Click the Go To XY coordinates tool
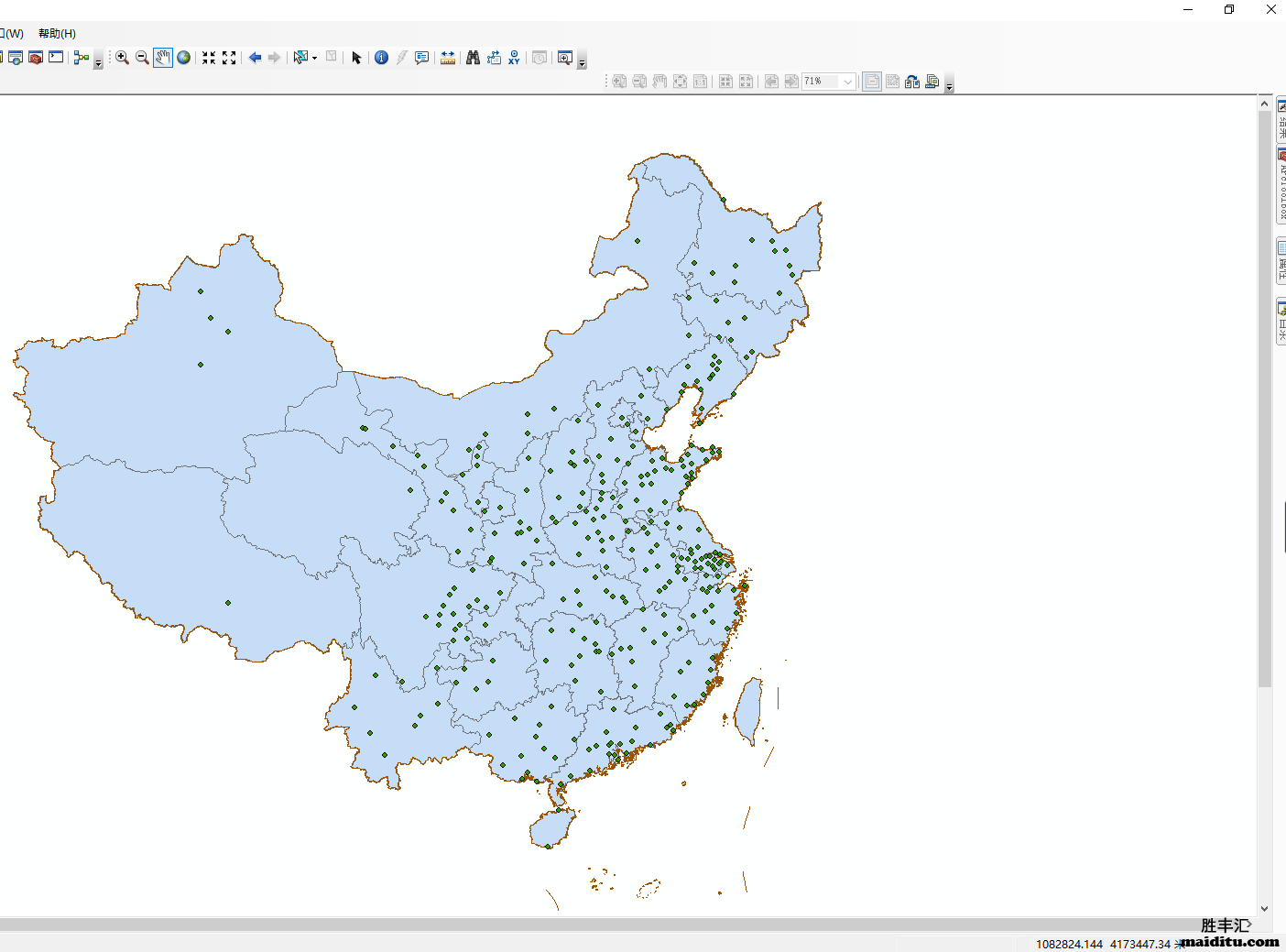The height and width of the screenshot is (952, 1286). [x=514, y=58]
